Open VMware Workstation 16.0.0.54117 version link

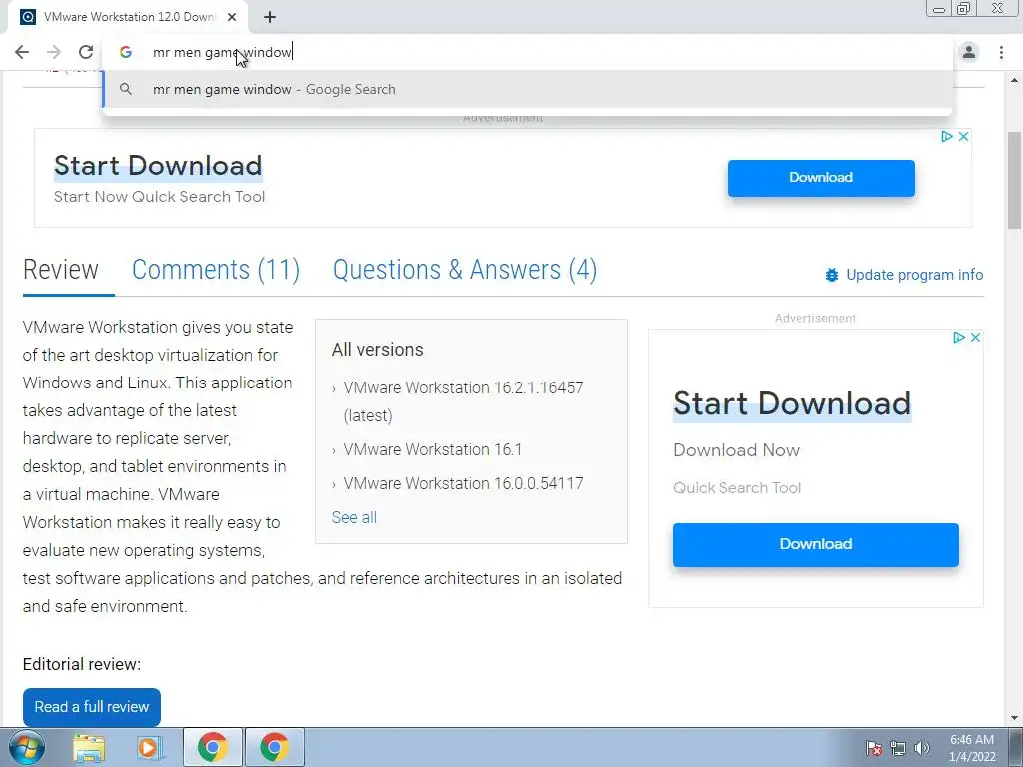tap(464, 484)
